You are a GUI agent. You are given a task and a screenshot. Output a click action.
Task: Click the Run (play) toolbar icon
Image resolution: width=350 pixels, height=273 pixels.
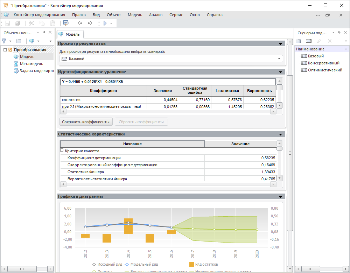click(x=105, y=23)
